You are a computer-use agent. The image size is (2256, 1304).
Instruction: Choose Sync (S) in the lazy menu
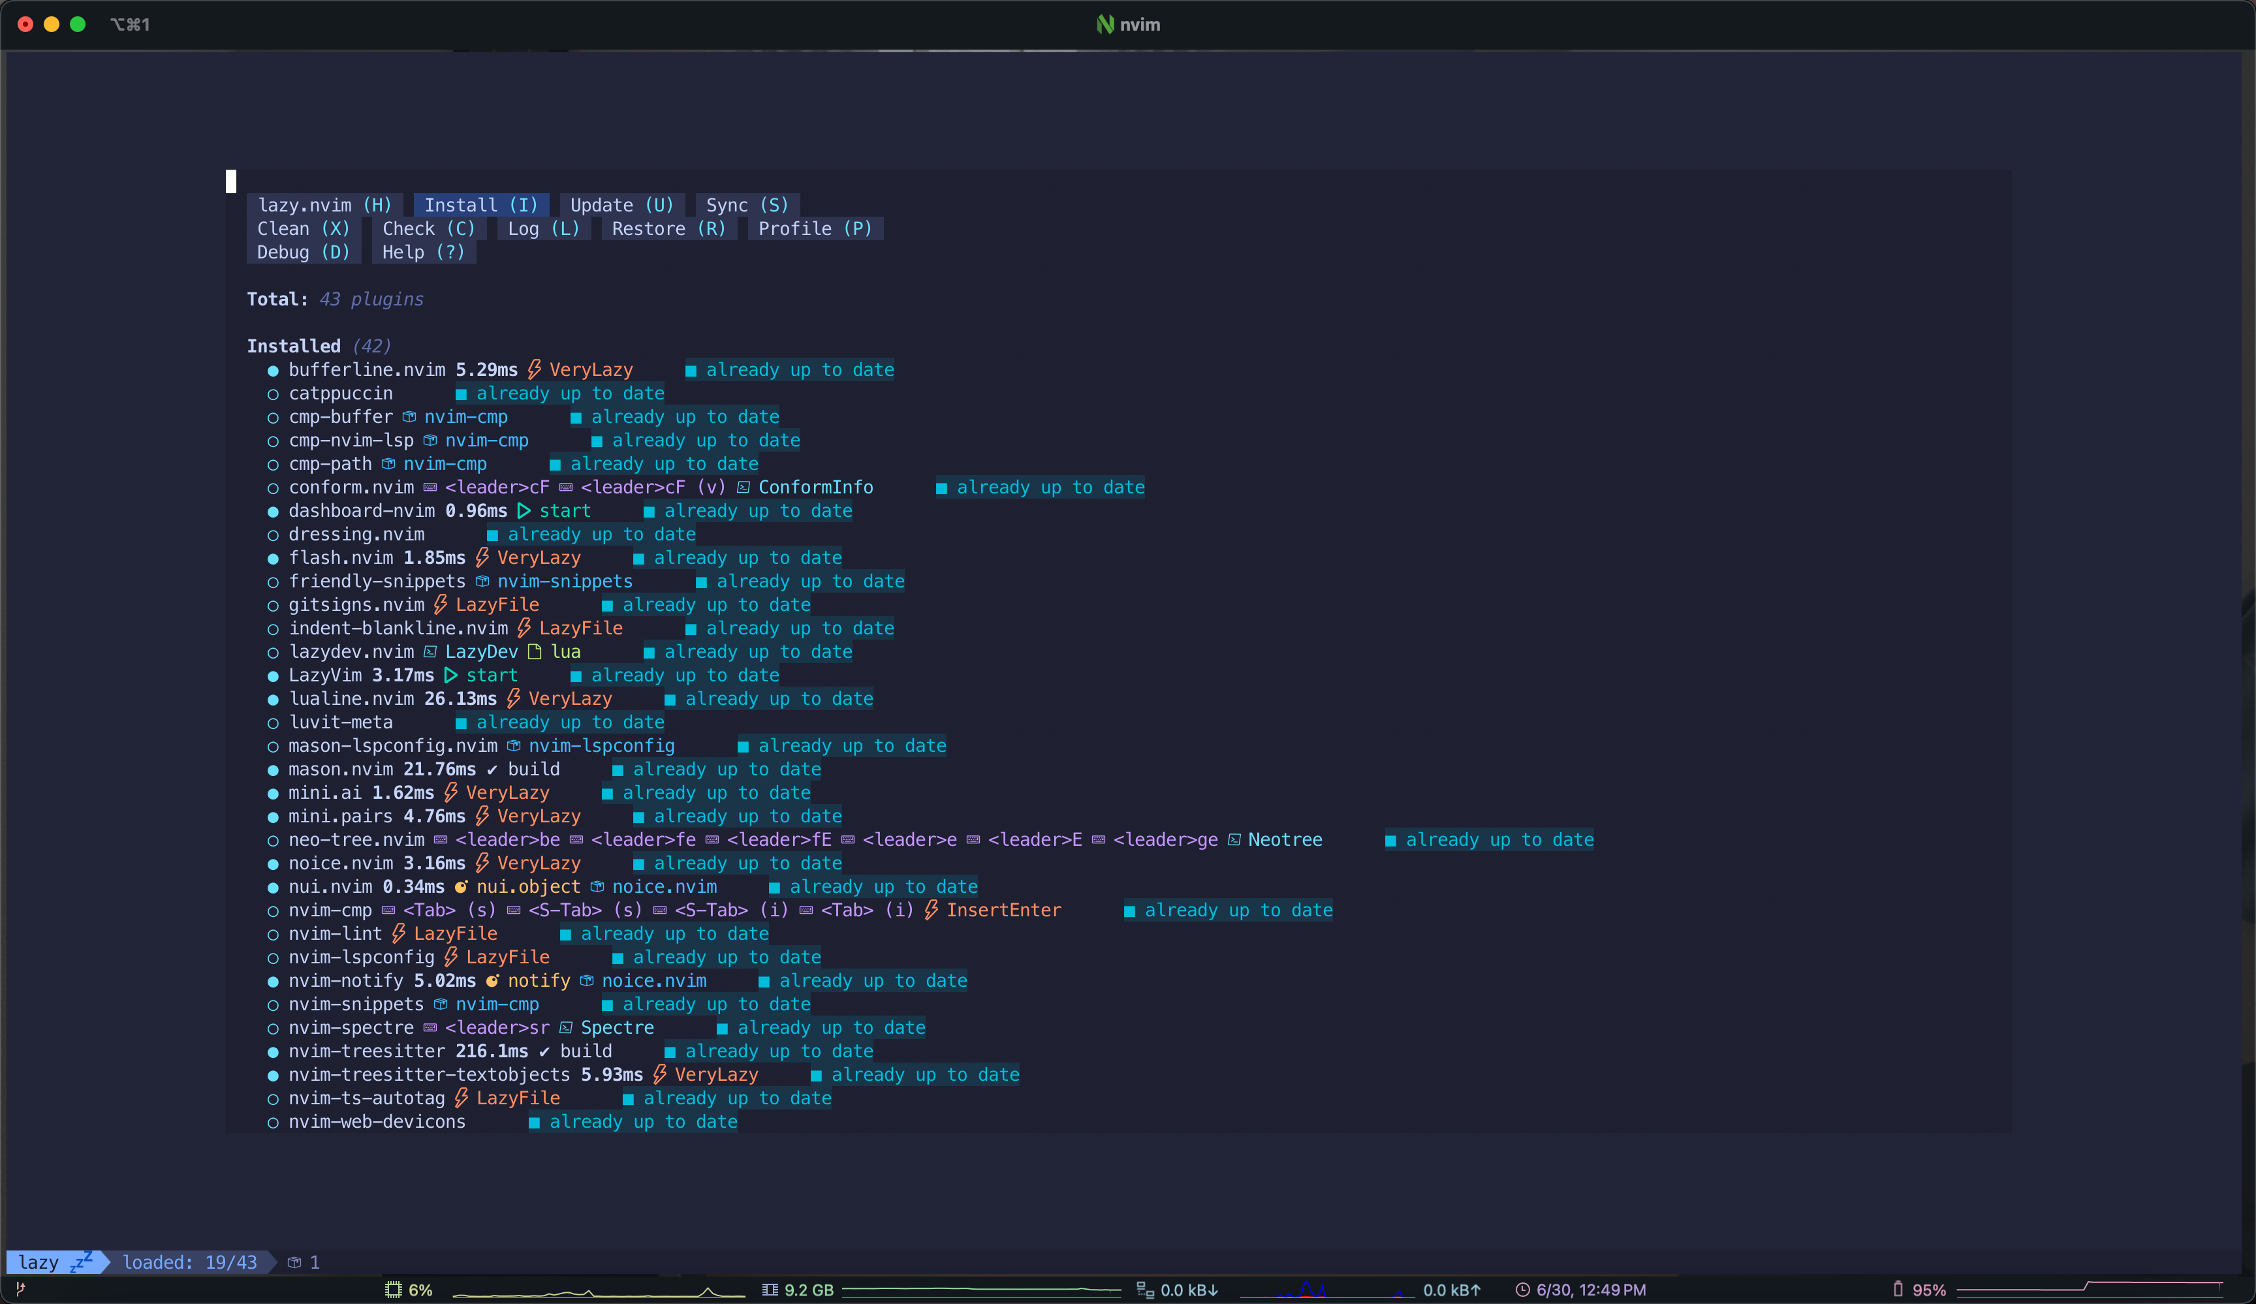coord(747,205)
